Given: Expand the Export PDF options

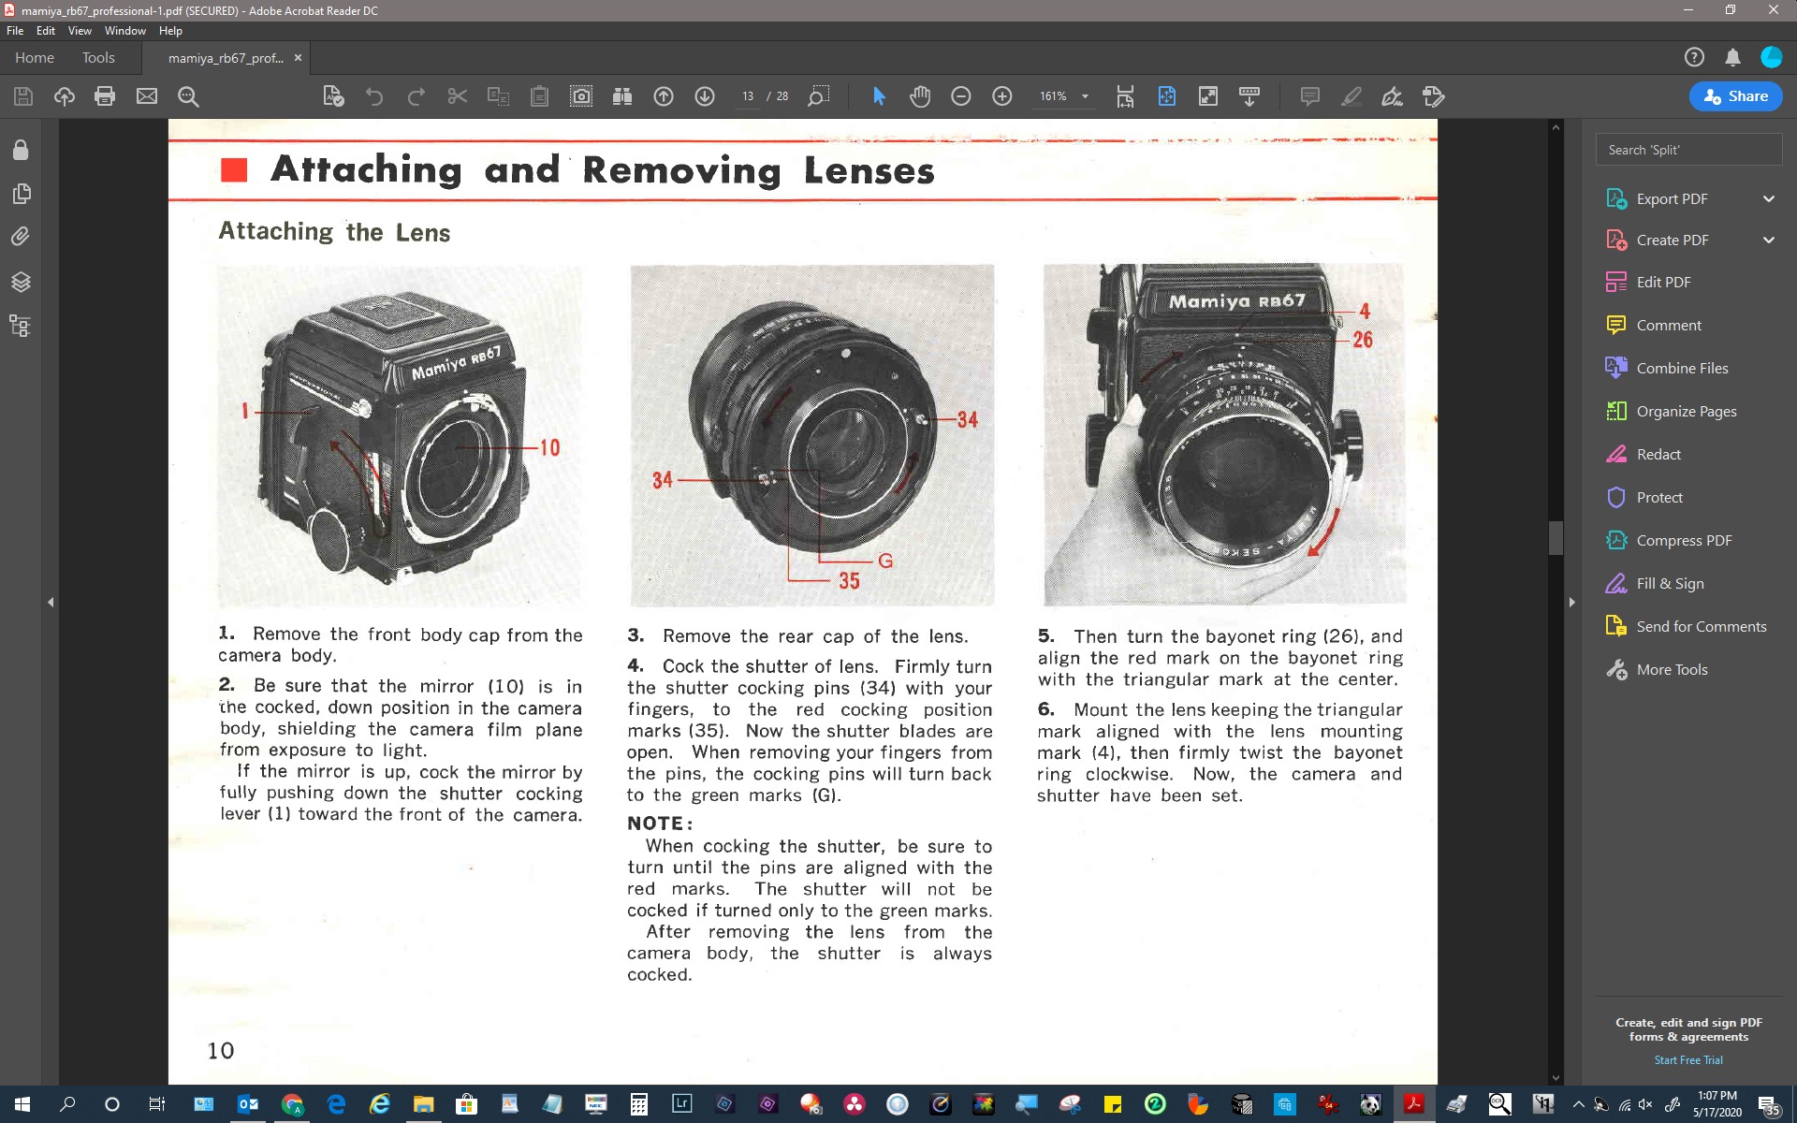Looking at the screenshot, I should [1768, 198].
